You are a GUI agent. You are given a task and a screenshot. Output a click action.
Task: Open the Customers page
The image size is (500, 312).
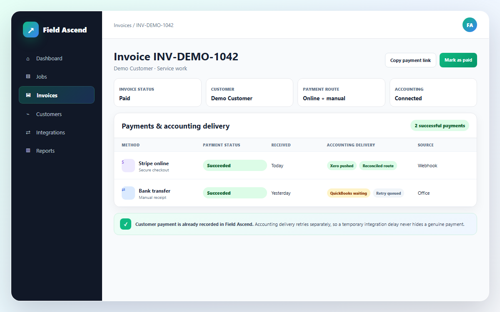tap(57, 114)
